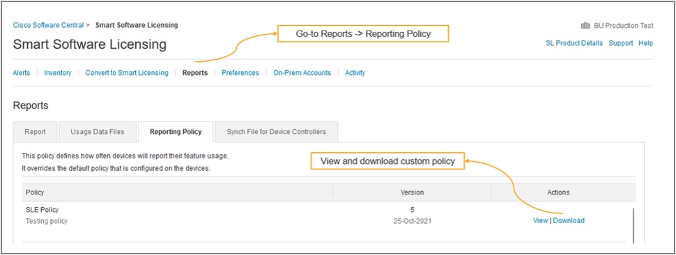Open Cisco Software Central breadcrumb link

[x=48, y=26]
